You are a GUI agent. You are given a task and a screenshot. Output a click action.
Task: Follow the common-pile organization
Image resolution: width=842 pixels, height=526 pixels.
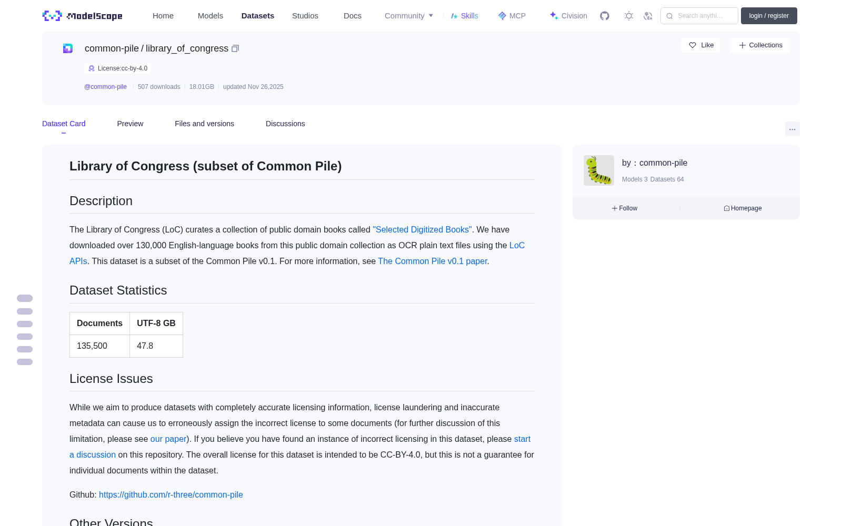pyautogui.click(x=625, y=208)
